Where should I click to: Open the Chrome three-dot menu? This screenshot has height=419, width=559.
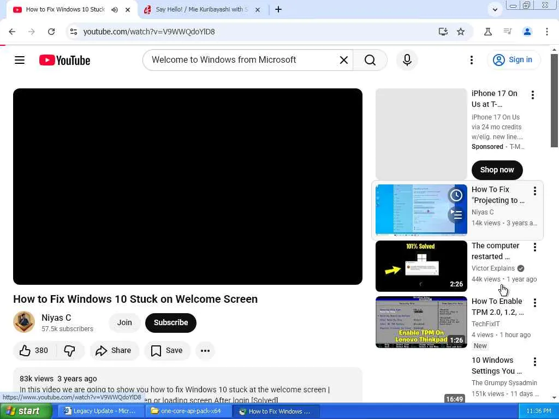pos(547,32)
